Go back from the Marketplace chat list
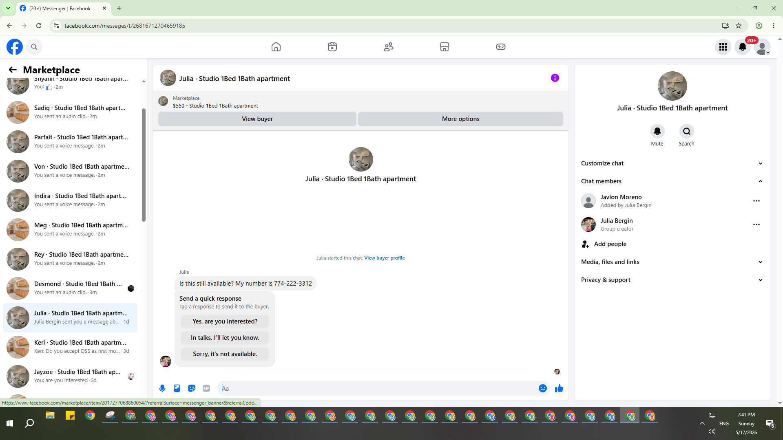The image size is (783, 440). (13, 70)
